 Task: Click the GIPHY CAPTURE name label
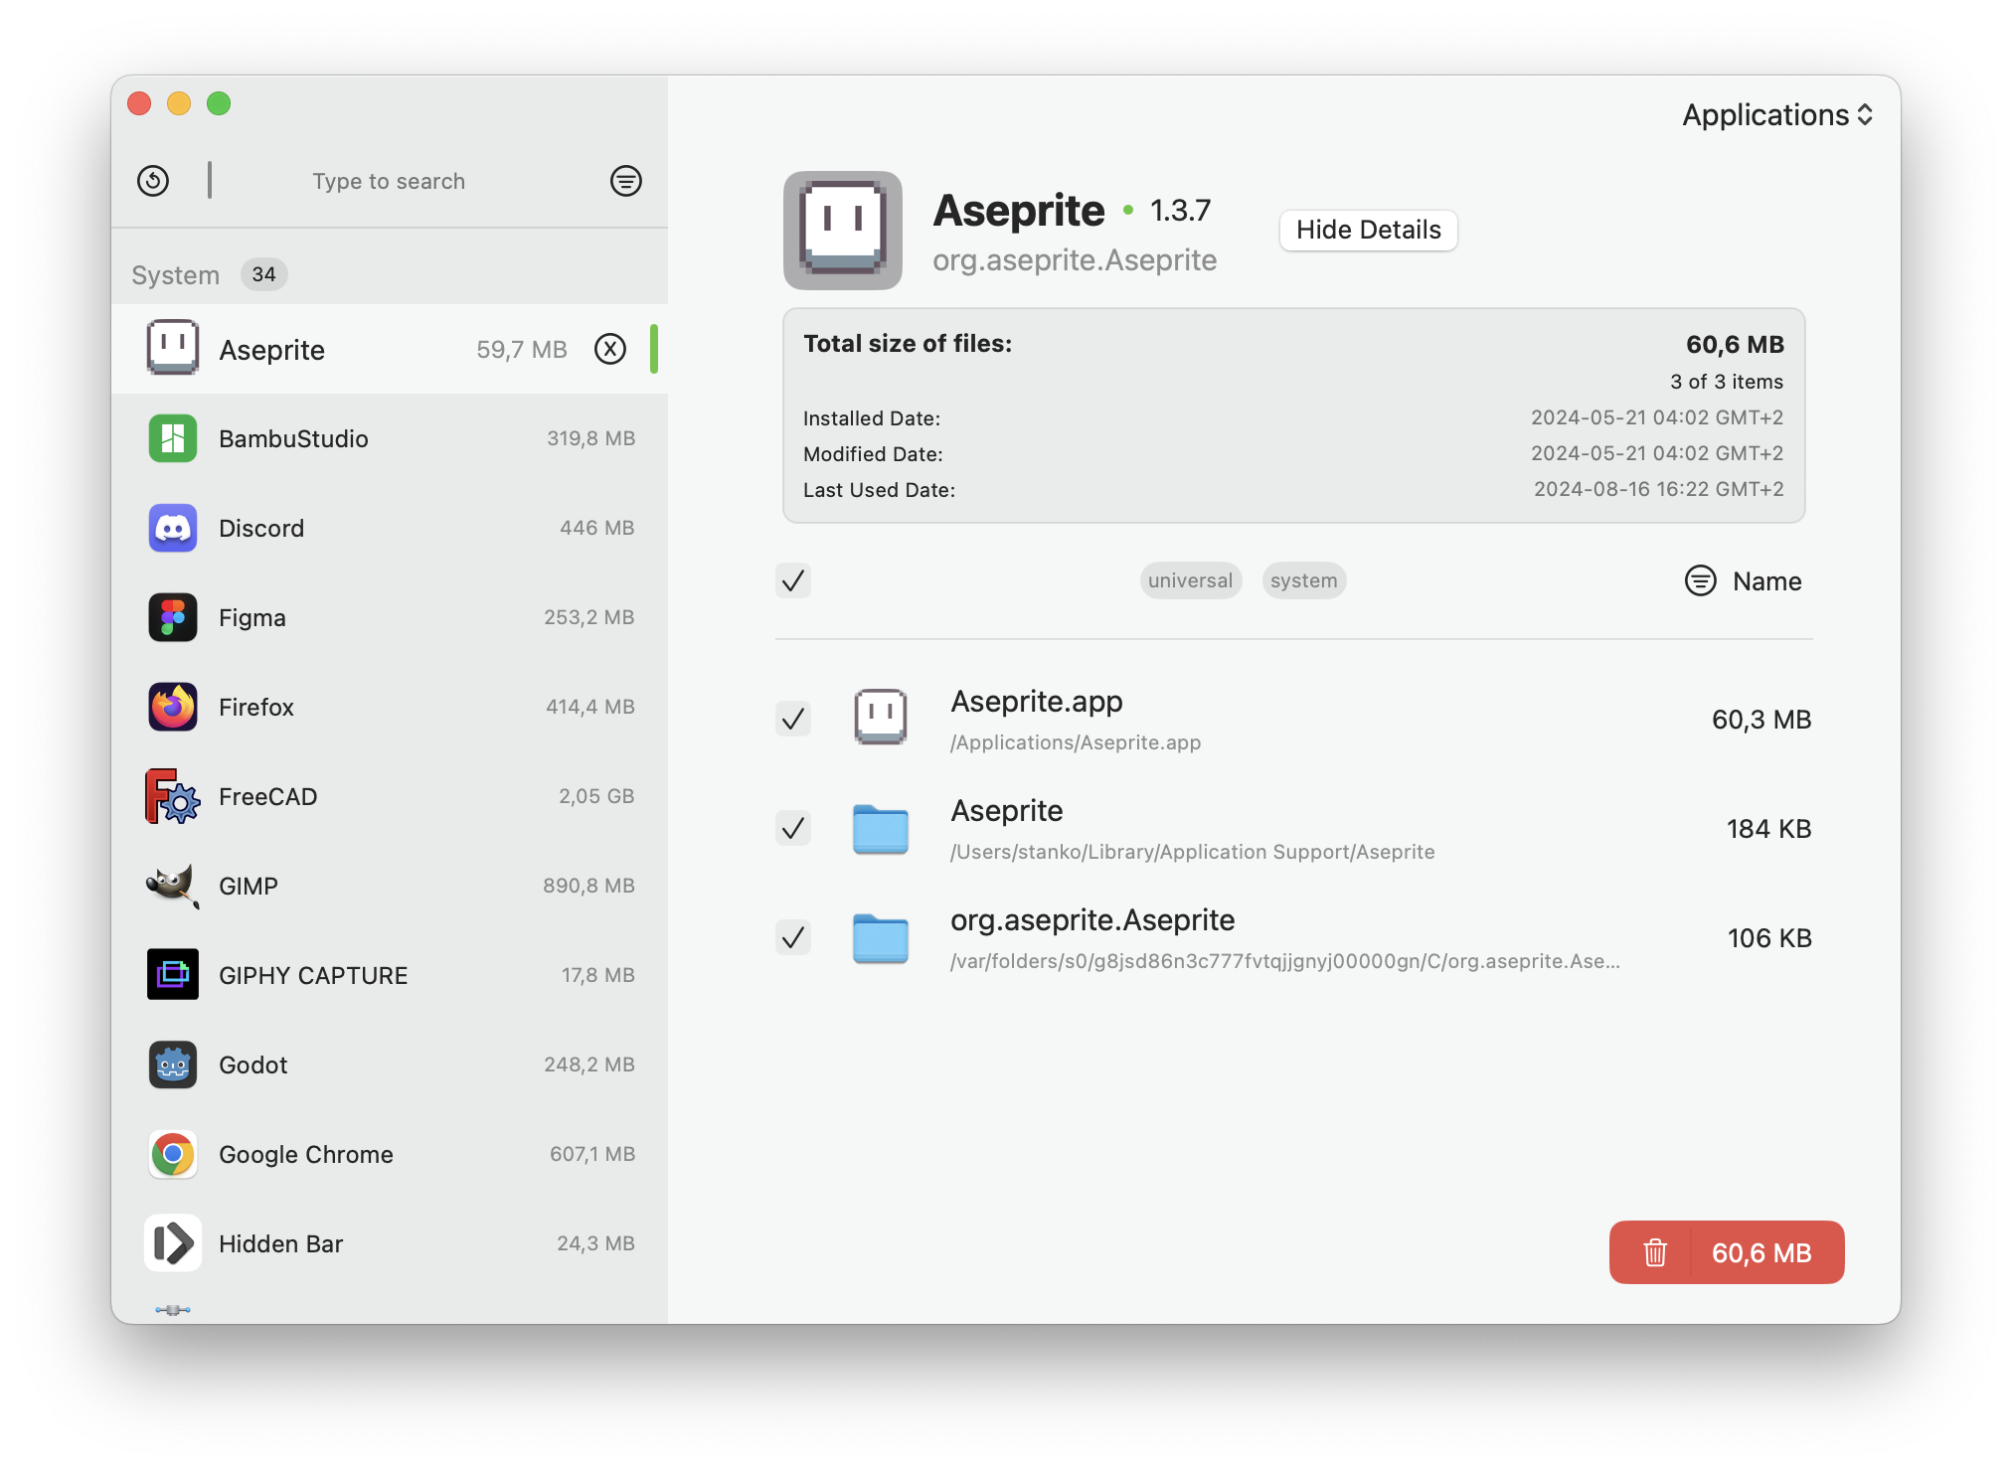point(313,975)
